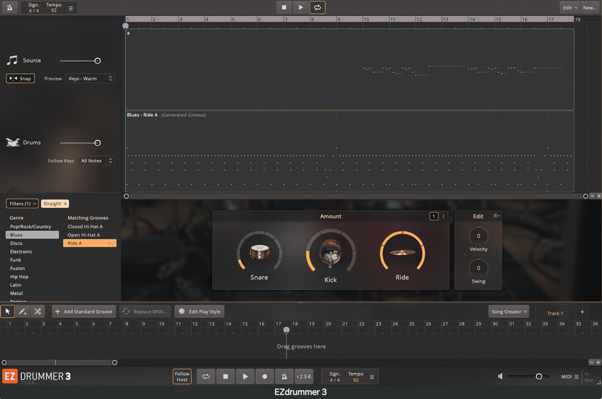This screenshot has height=399, width=602.
Task: Switch to Amount page 1
Action: coord(433,216)
